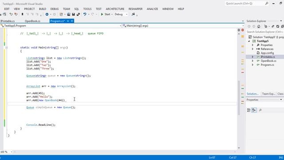Switch to the OpenBook.cs tab
Viewport: 284px width, 160px height.
pyautogui.click(x=32, y=21)
